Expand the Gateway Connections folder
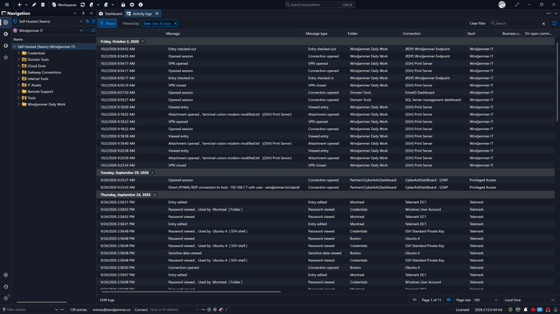560x314 pixels. click(x=18, y=73)
